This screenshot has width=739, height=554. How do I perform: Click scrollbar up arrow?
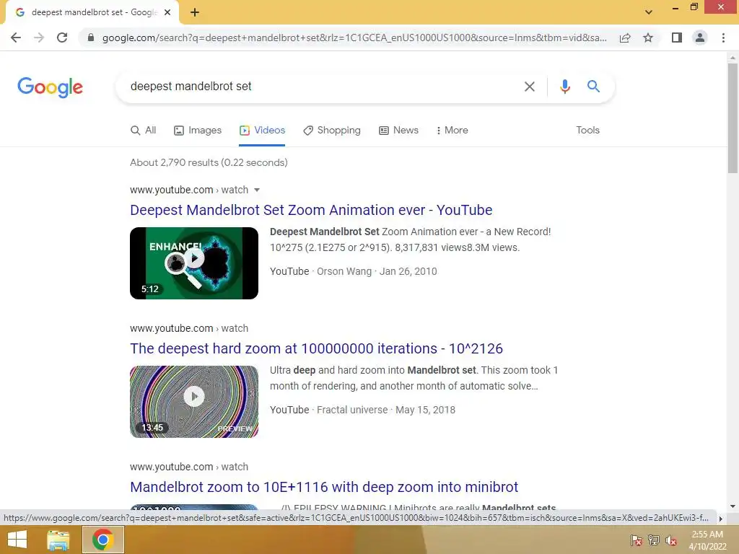point(733,58)
